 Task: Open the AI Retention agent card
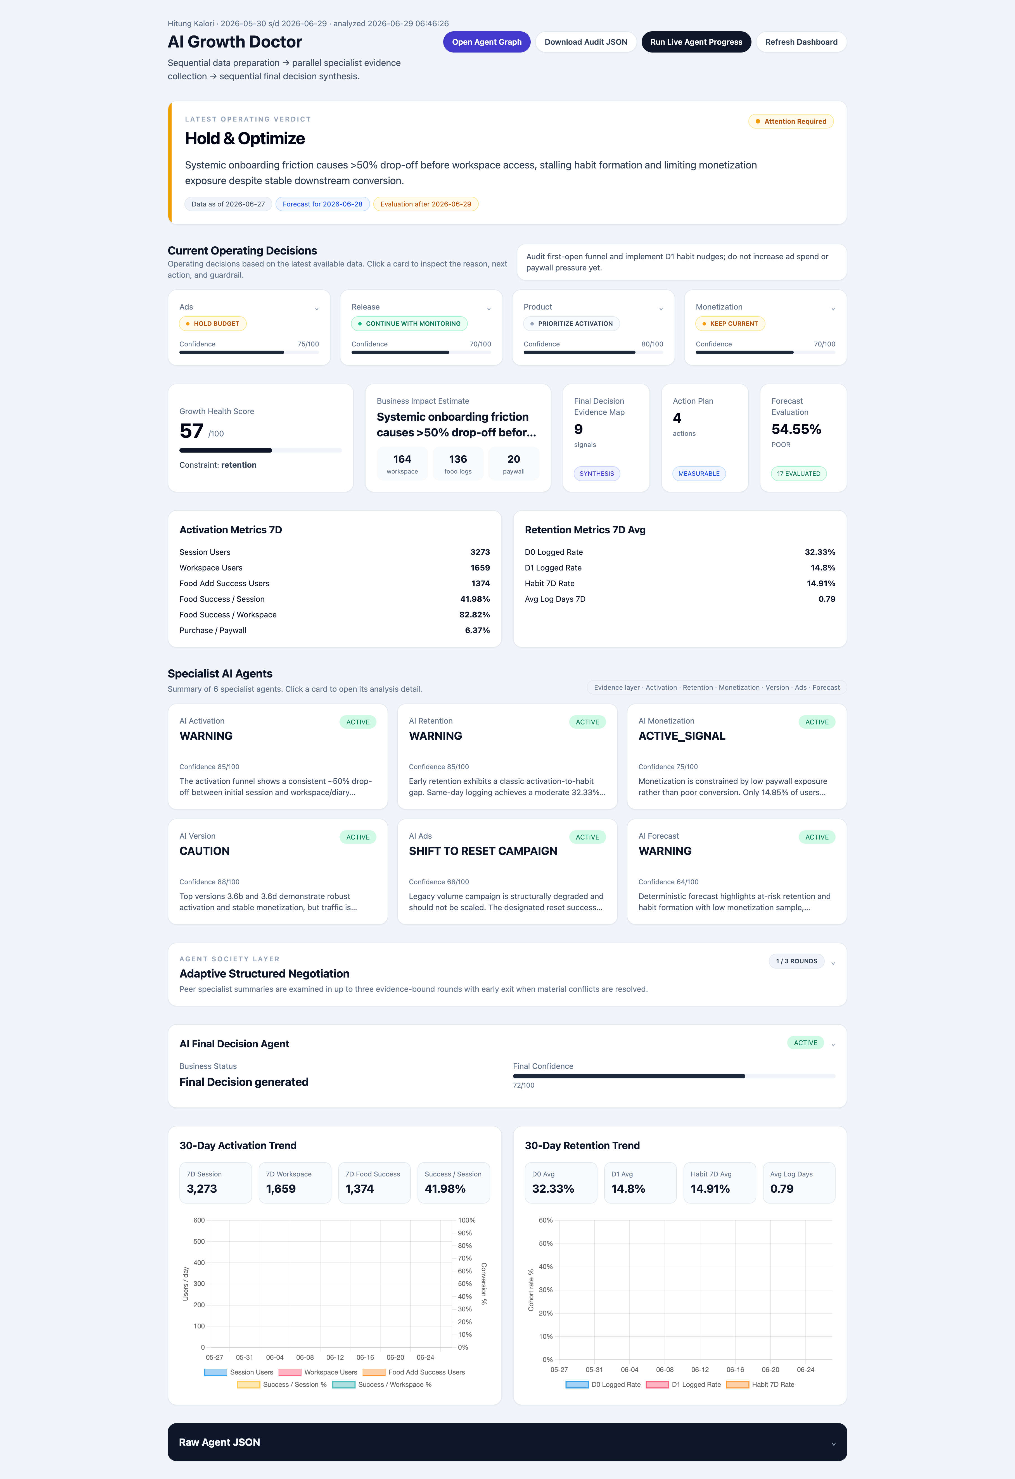pyautogui.click(x=507, y=757)
